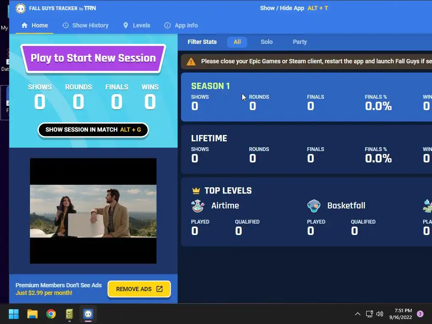432x324 pixels.
Task: Click the Fall Guys Tracker logo icon
Action: pos(20,8)
